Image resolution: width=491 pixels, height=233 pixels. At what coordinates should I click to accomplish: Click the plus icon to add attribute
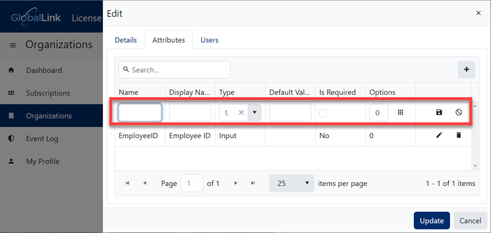point(466,70)
